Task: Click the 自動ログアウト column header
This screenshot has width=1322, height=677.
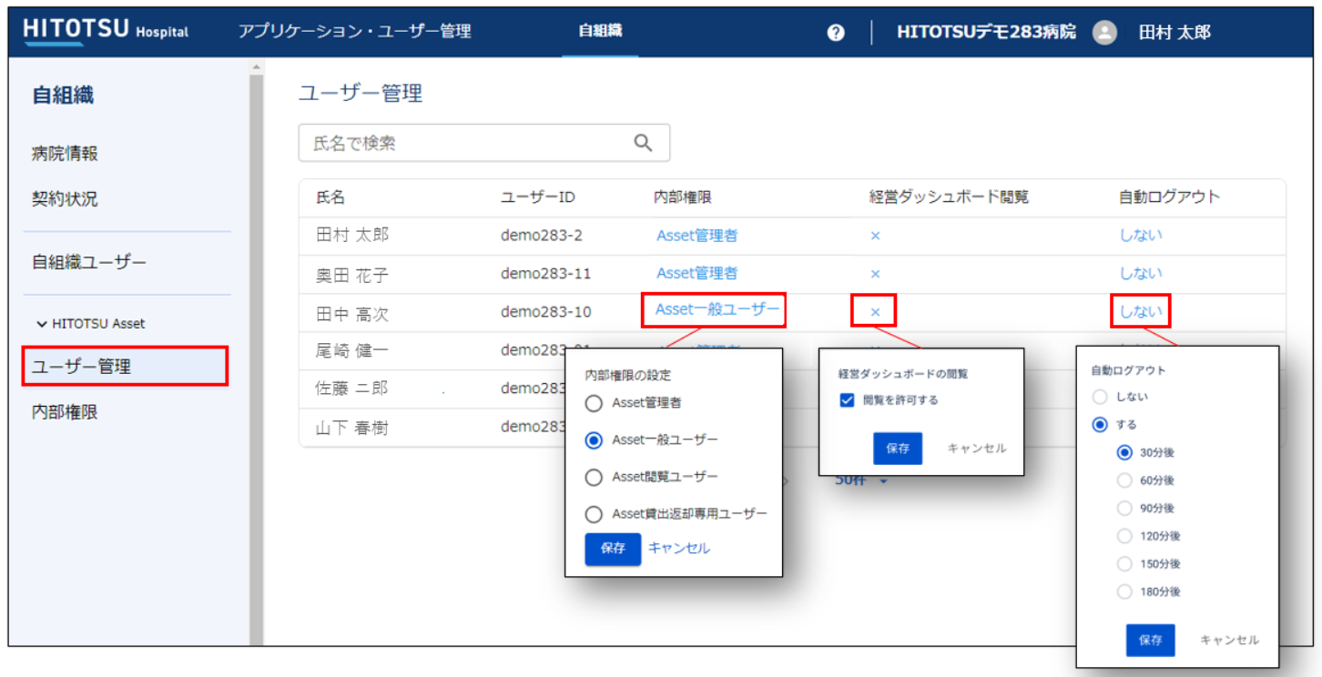Action: click(1170, 197)
